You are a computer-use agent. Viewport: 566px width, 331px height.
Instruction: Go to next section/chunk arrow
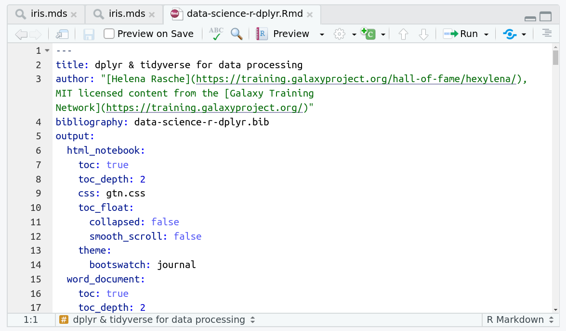423,34
